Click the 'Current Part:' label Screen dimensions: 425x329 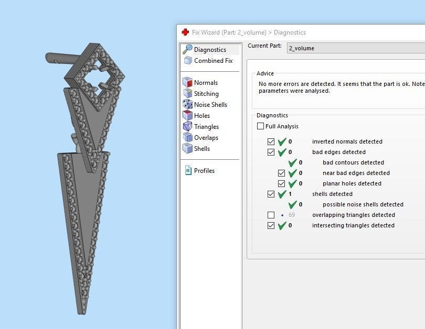click(x=264, y=46)
